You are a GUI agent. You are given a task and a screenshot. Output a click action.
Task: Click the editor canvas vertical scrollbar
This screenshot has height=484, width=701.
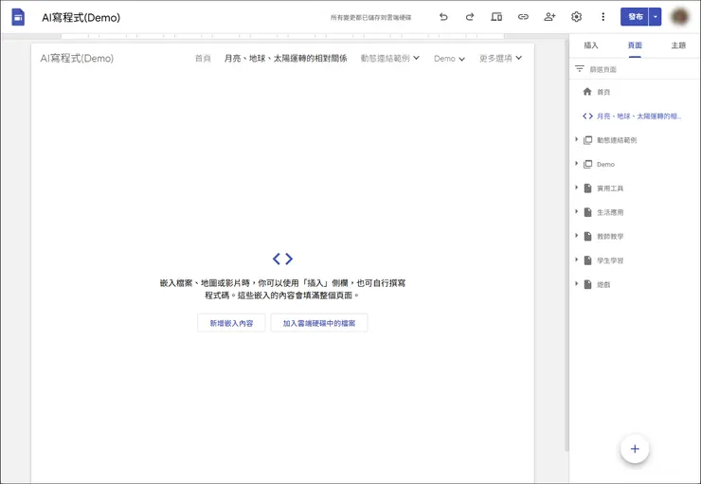(566, 243)
